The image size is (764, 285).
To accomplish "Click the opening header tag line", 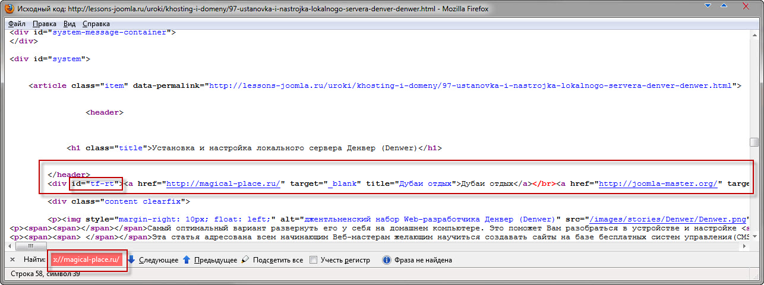I will [105, 112].
